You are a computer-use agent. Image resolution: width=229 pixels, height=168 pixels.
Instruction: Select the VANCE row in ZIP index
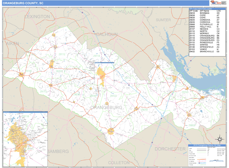click(204, 49)
